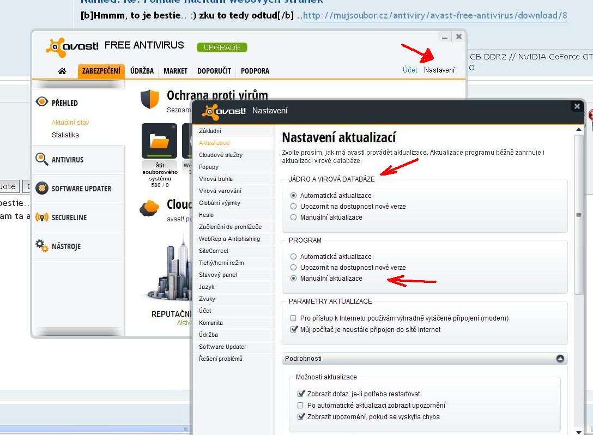Open Popupy settings category
The width and height of the screenshot is (593, 435).
233,167
